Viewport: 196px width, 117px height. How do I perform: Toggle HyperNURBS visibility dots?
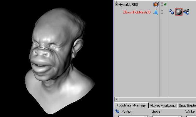click(162, 5)
